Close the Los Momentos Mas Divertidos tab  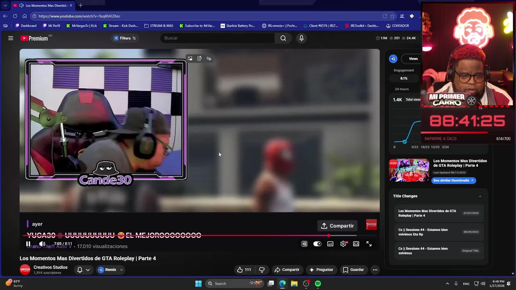tap(71, 6)
